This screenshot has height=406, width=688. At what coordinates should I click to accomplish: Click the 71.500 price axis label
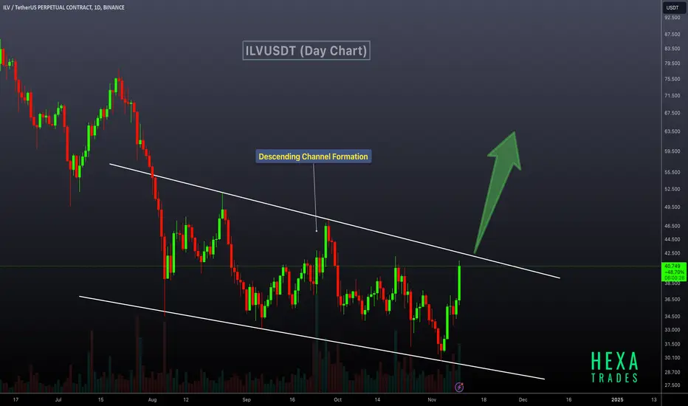coord(672,96)
